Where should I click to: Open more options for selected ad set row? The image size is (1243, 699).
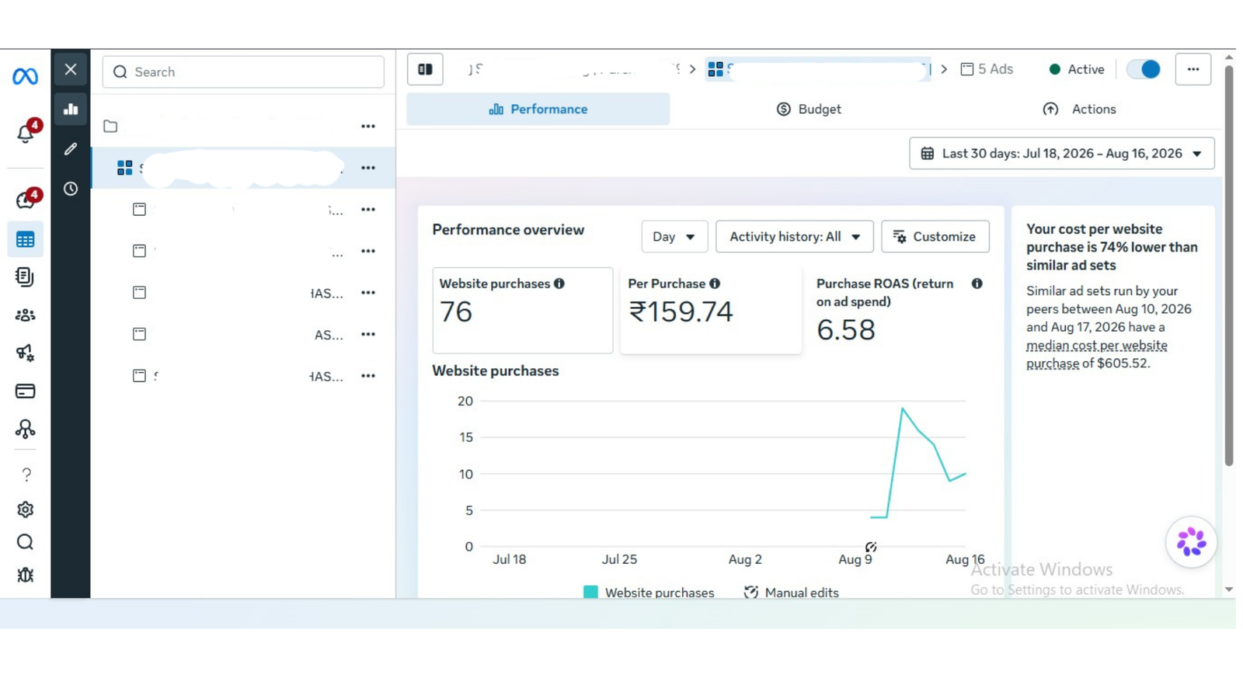coord(368,168)
